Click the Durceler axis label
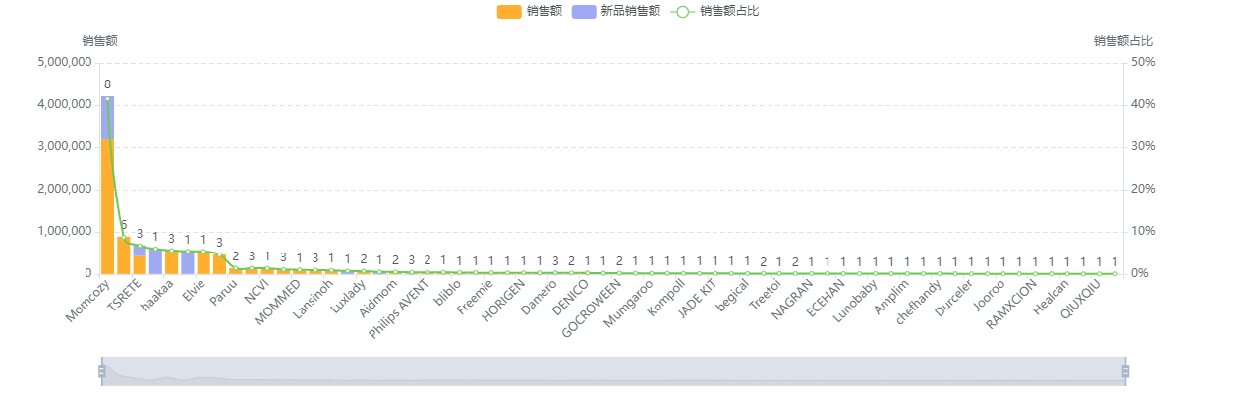The width and height of the screenshot is (1256, 393). click(x=953, y=299)
